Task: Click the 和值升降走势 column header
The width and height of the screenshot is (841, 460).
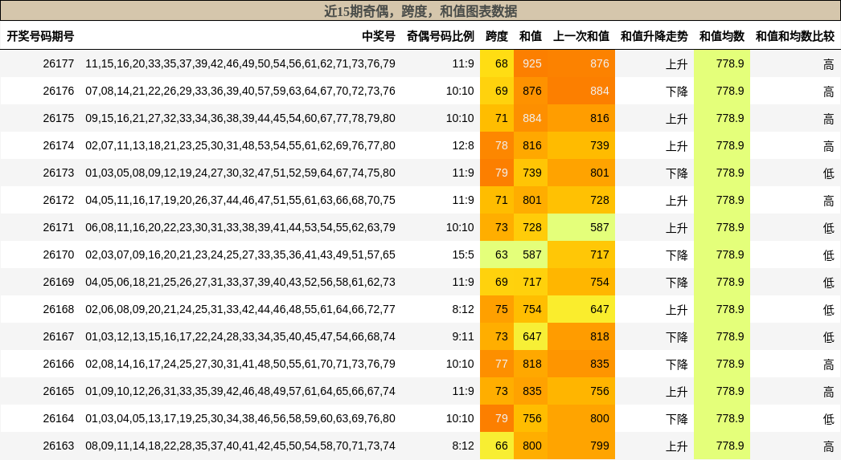Action: click(x=654, y=36)
